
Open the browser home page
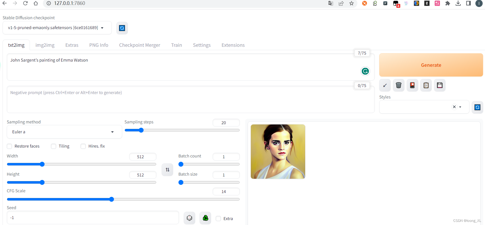pos(36,3)
